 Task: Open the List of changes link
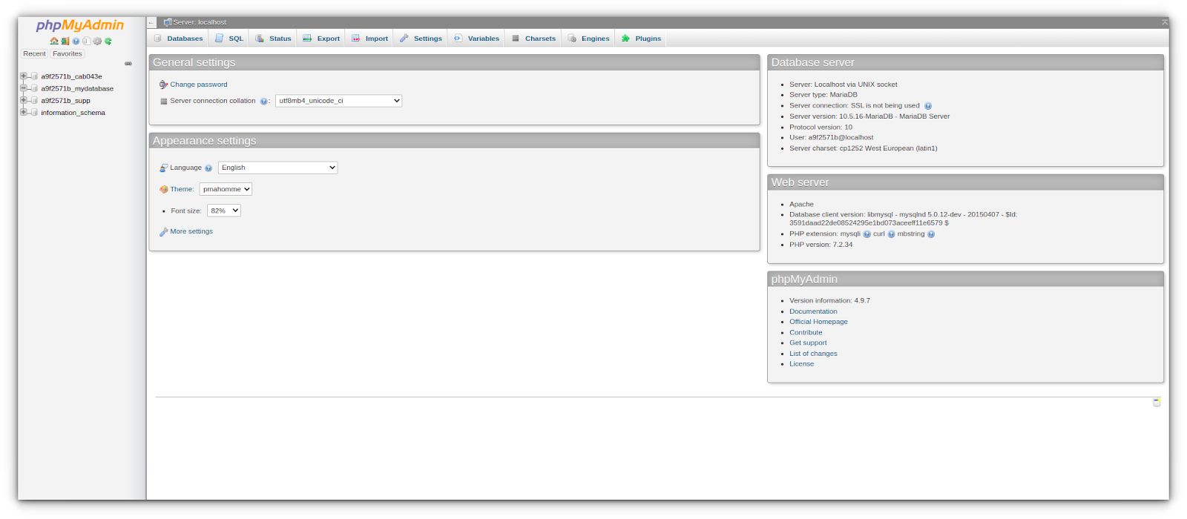click(813, 354)
